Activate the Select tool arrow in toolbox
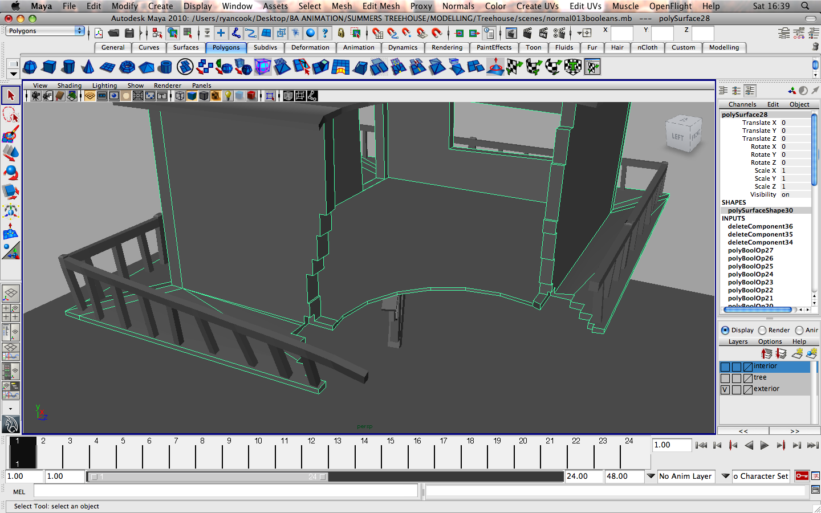 tap(10, 95)
